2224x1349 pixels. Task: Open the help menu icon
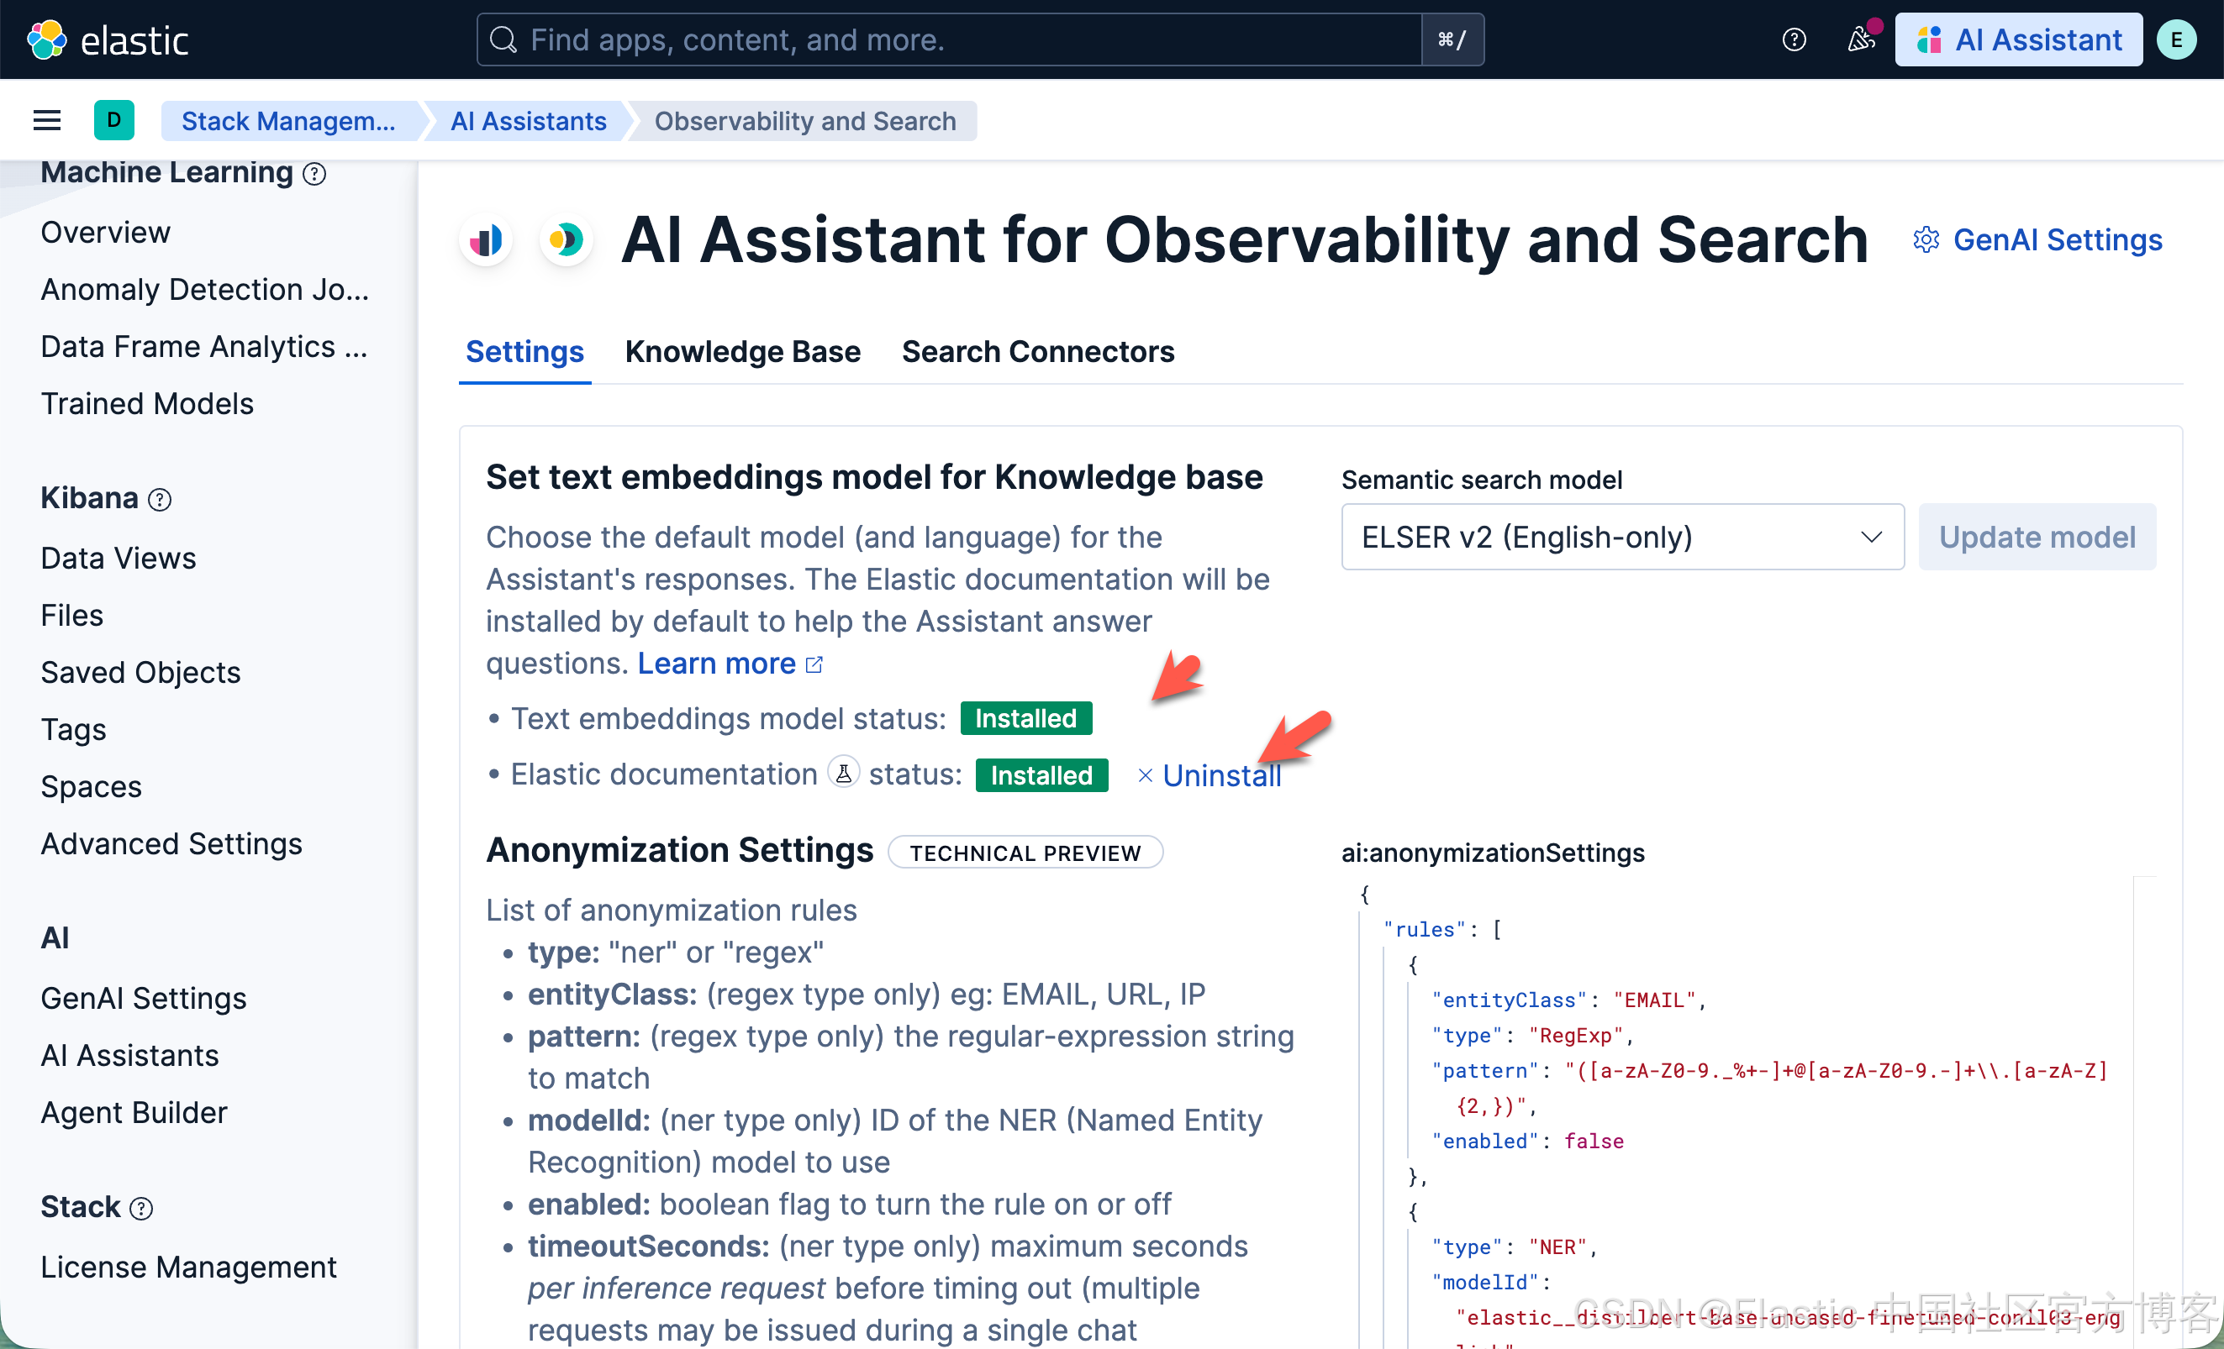(1794, 39)
